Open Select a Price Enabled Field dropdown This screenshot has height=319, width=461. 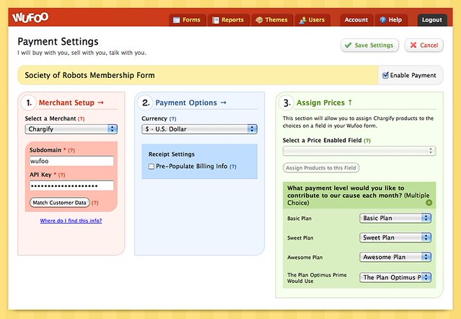coord(359,151)
